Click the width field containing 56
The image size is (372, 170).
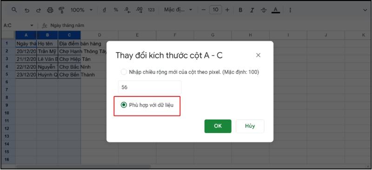click(x=150, y=87)
